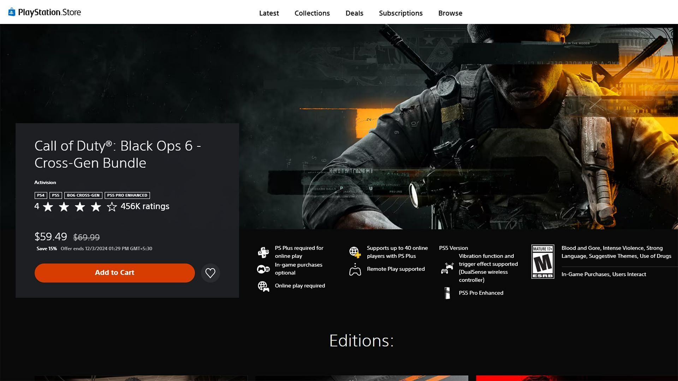This screenshot has height=381, width=678.
Task: Open the Collections menu
Action: tap(312, 13)
